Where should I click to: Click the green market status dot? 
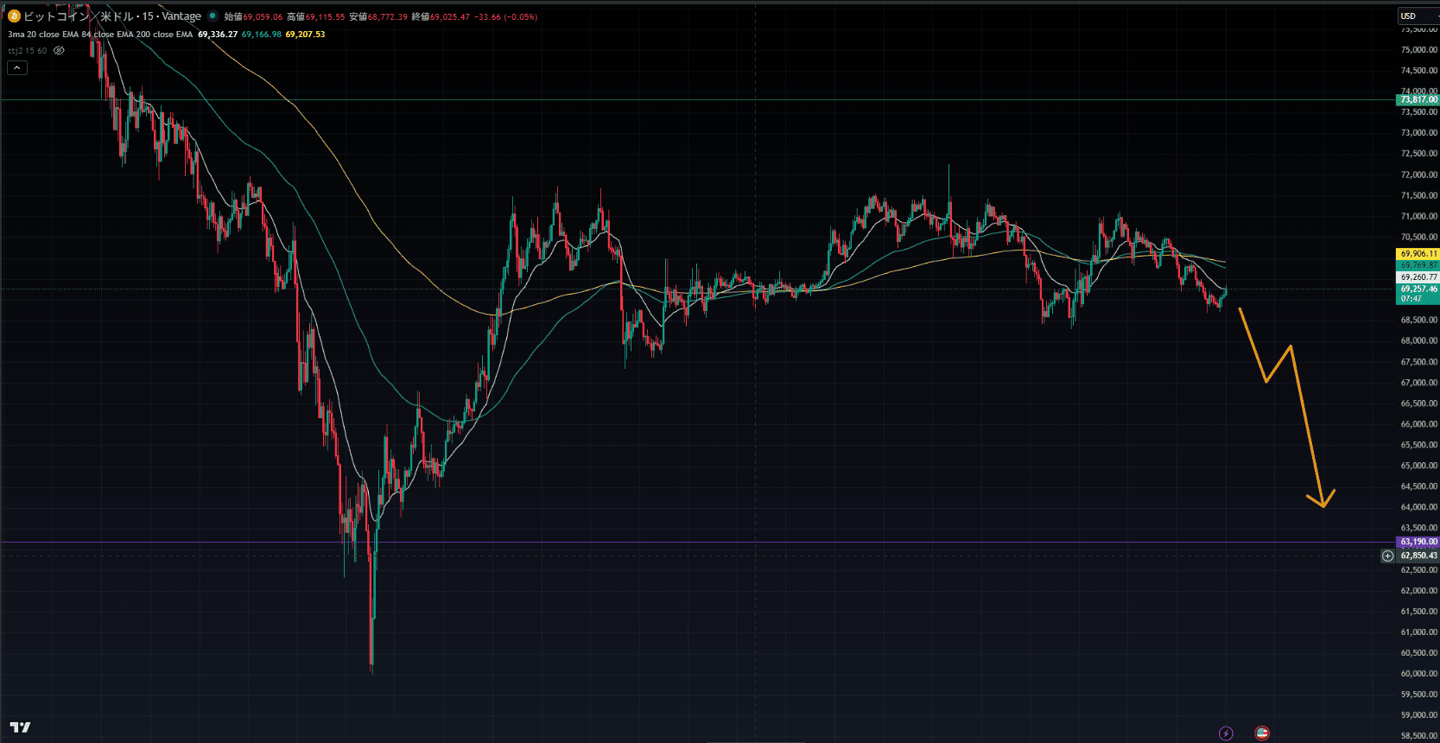click(213, 16)
